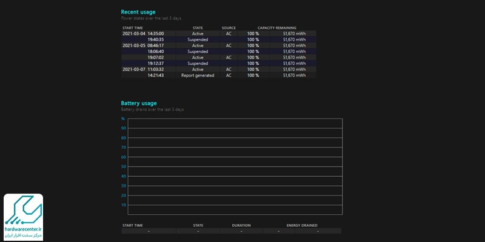Image resolution: width=485 pixels, height=242 pixels.
Task: Select "51,670 mWh" in the Report generated row
Action: coord(294,75)
